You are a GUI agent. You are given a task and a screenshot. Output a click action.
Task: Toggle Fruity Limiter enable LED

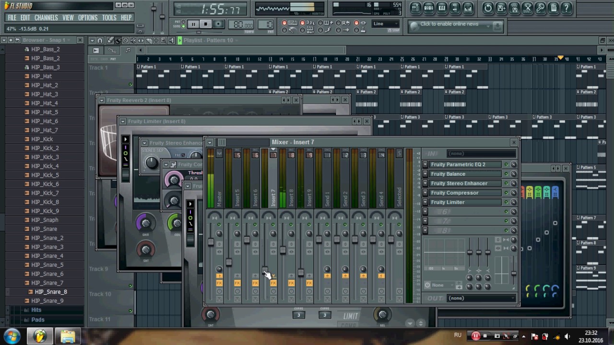(506, 202)
